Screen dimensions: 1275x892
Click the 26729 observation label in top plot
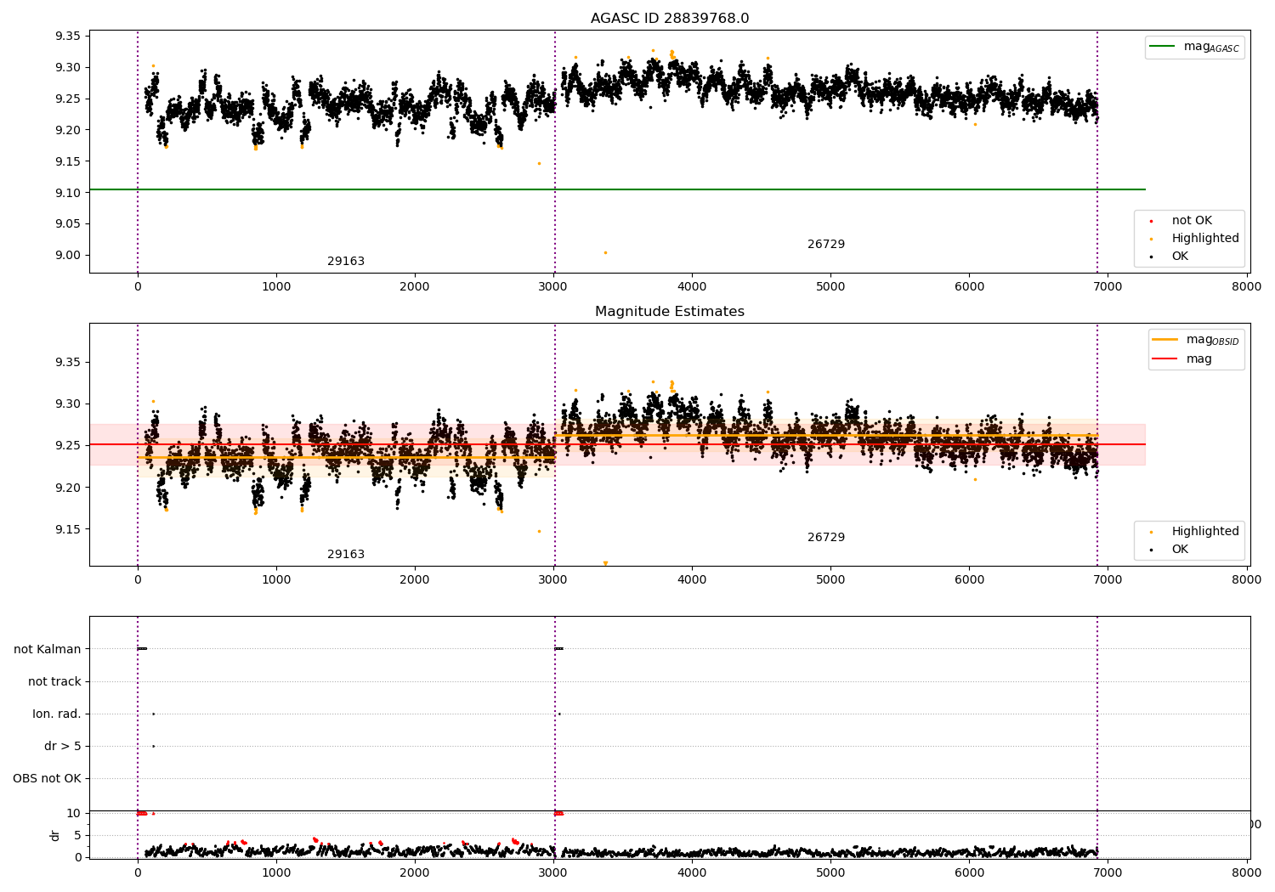826,245
